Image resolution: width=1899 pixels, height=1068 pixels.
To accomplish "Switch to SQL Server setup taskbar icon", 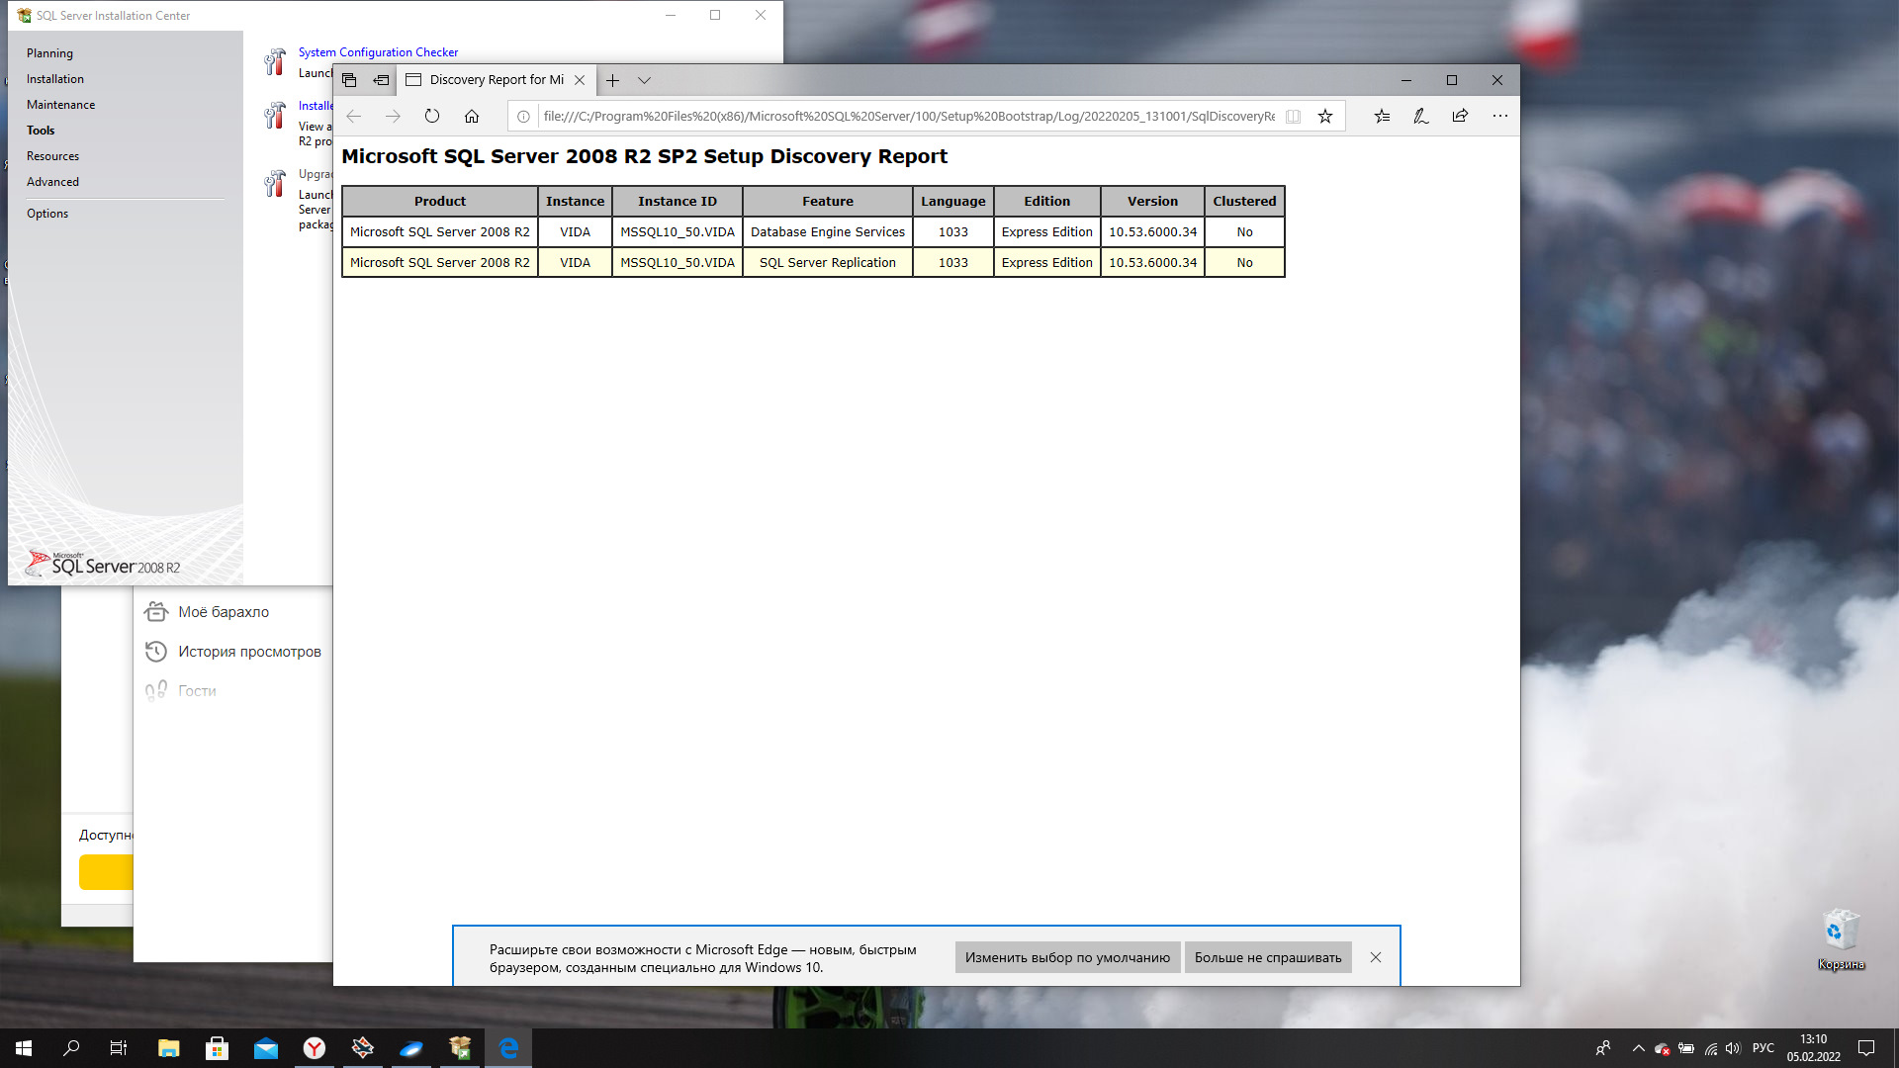I will 460,1048.
